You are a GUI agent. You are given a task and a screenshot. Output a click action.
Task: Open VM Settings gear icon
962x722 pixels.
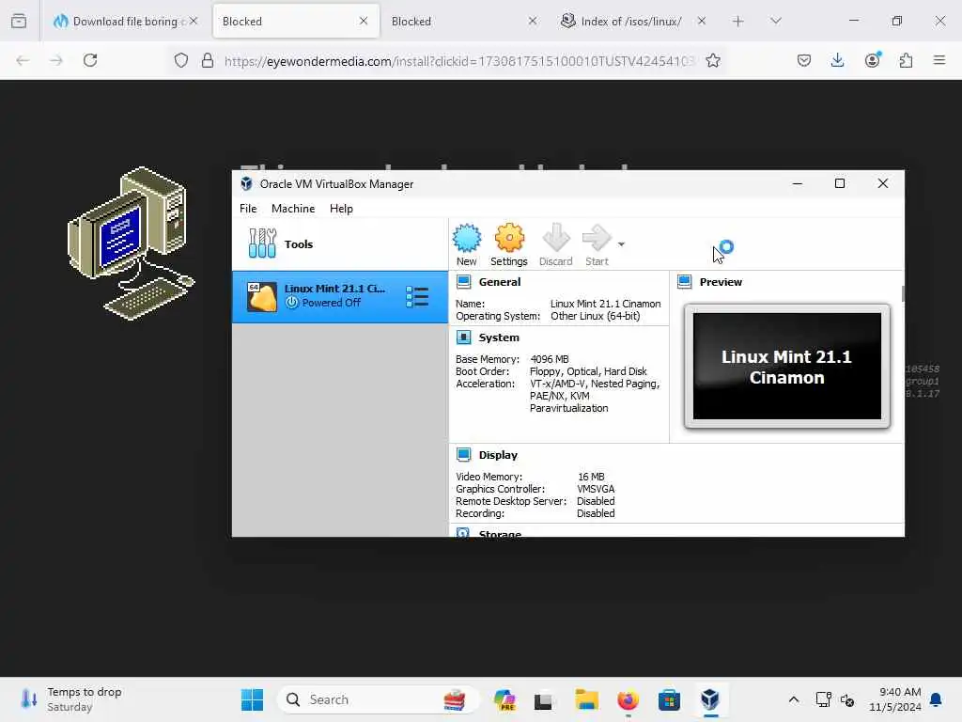[508, 244]
